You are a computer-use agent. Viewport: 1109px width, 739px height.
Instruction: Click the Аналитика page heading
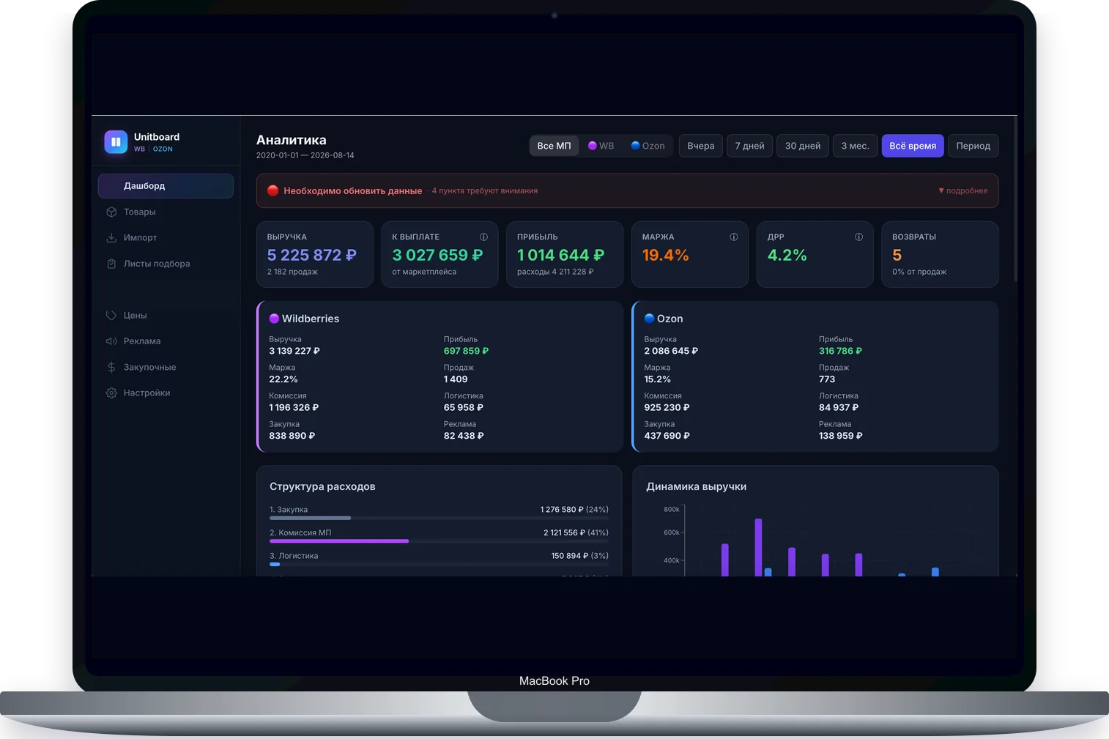point(292,140)
